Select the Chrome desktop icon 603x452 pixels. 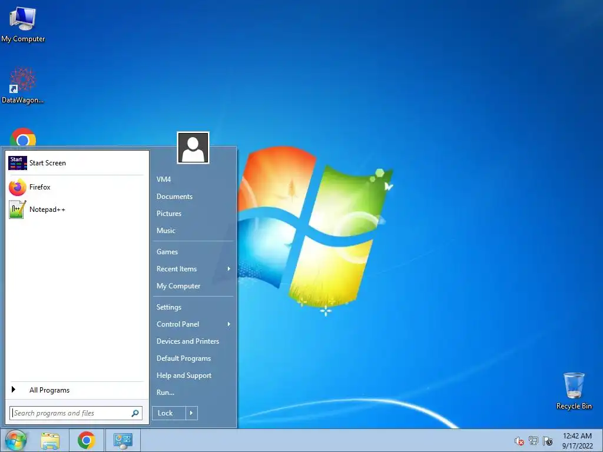23,137
